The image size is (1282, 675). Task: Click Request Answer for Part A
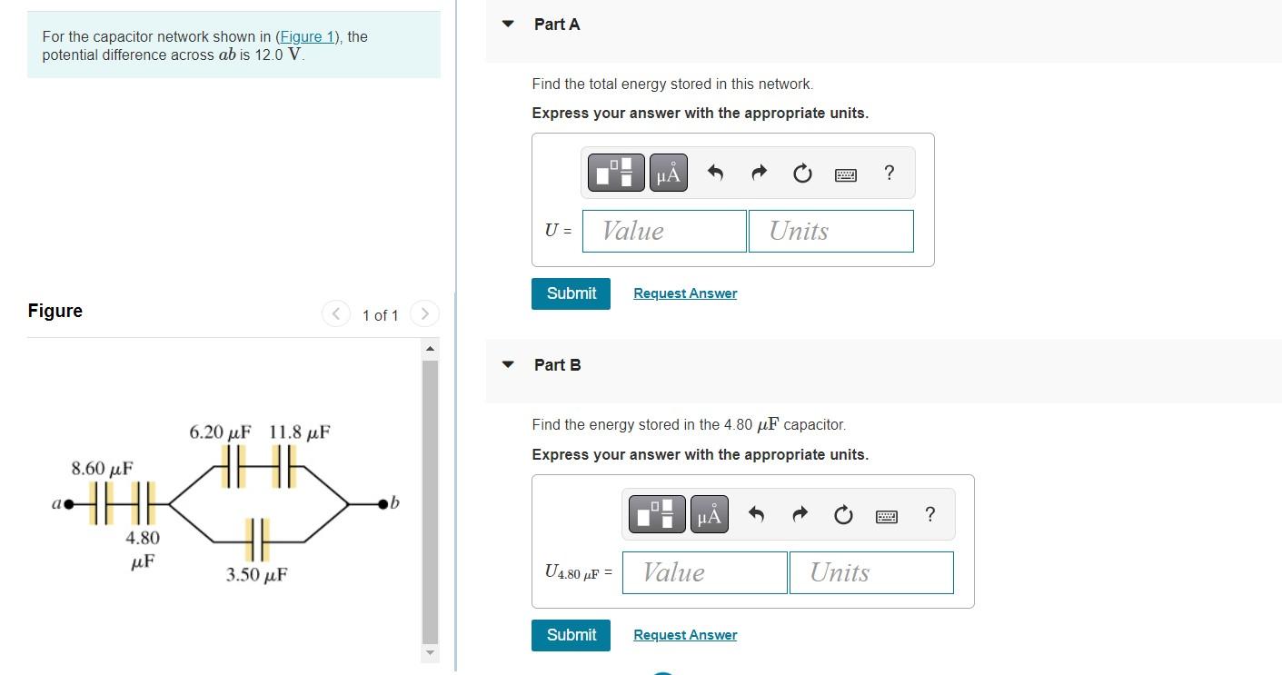[684, 293]
